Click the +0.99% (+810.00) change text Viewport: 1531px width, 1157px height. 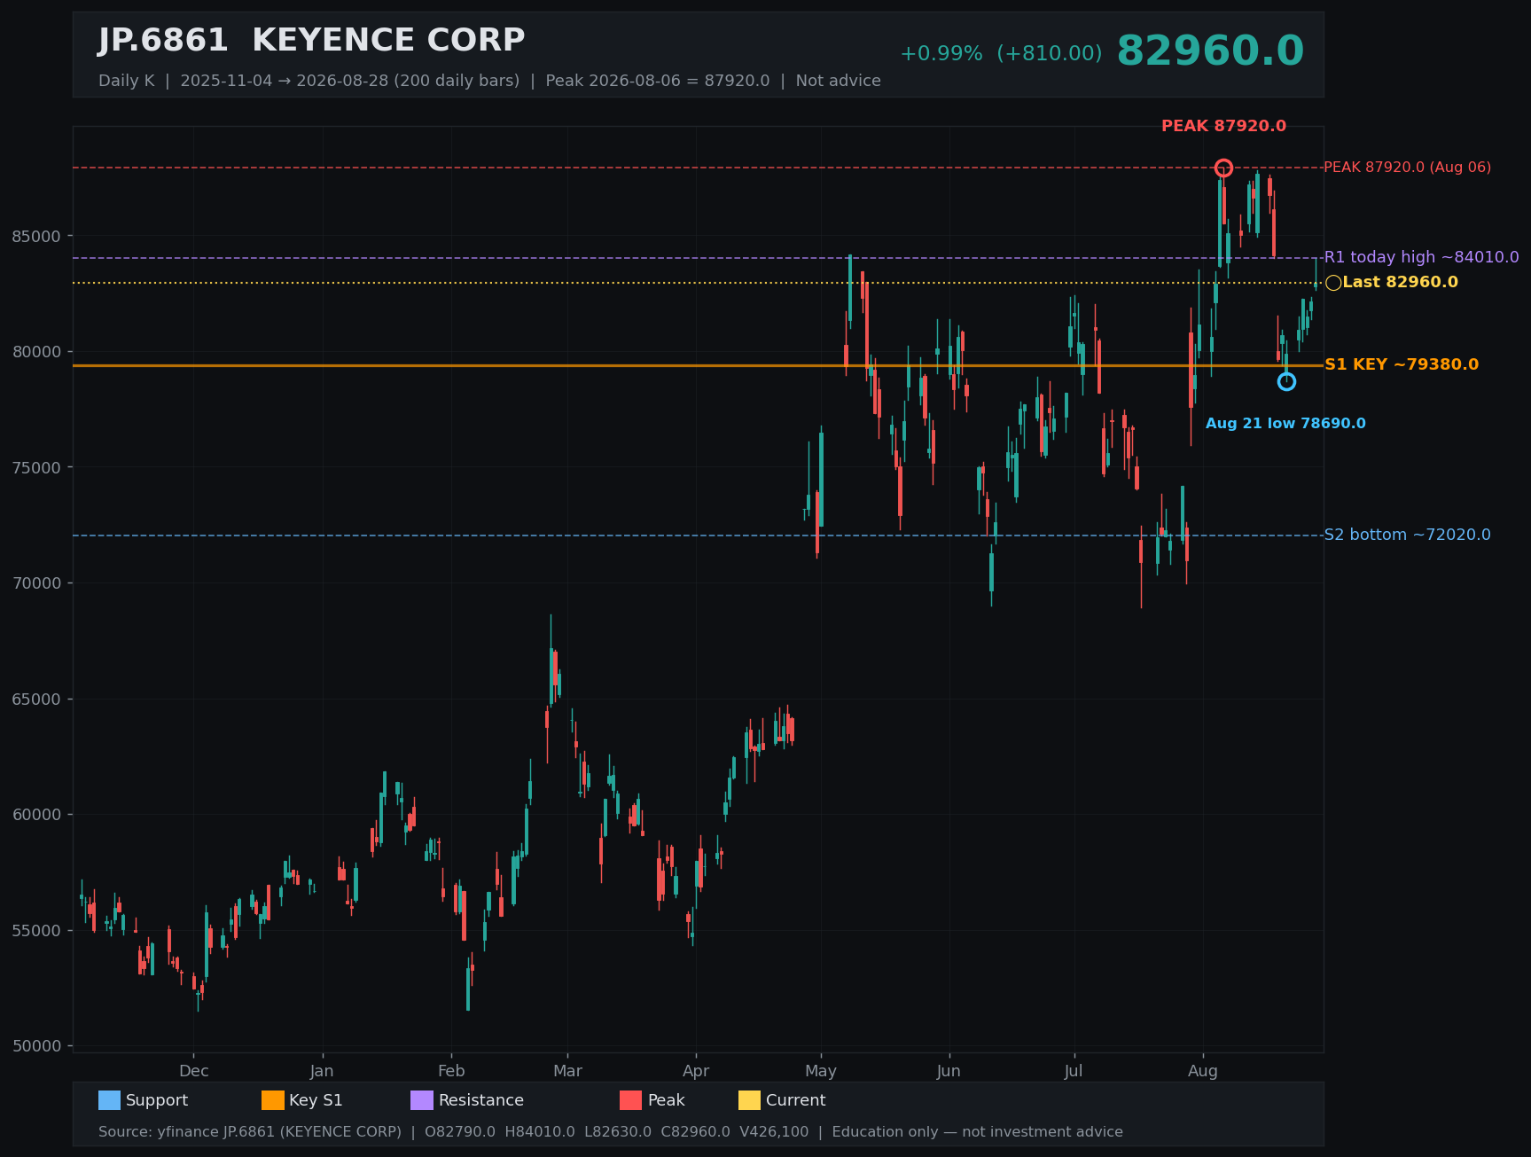coord(1001,53)
